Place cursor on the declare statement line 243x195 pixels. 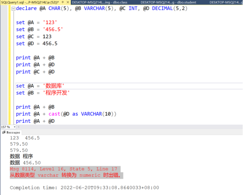point(102,8)
